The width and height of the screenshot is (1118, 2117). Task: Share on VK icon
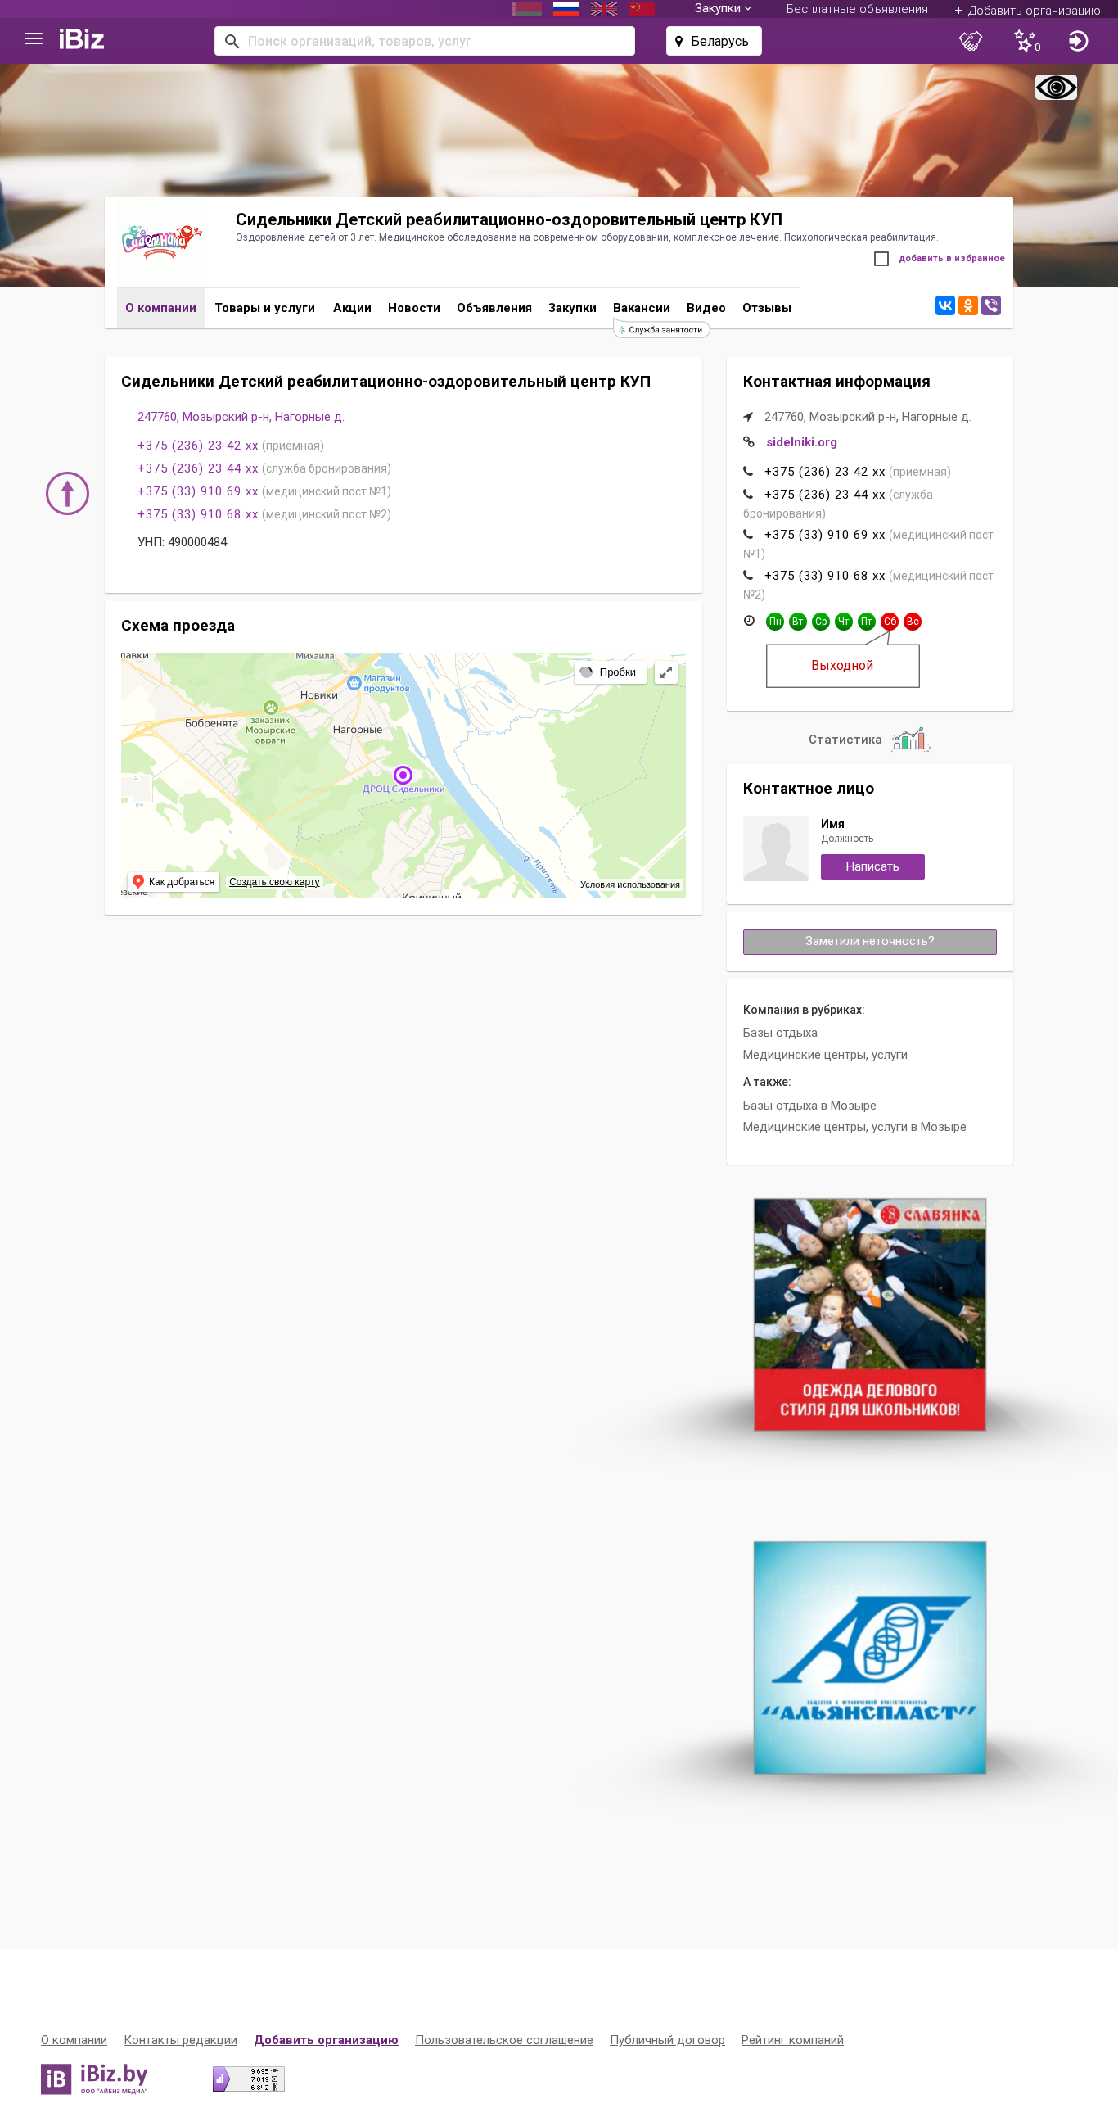point(944,305)
